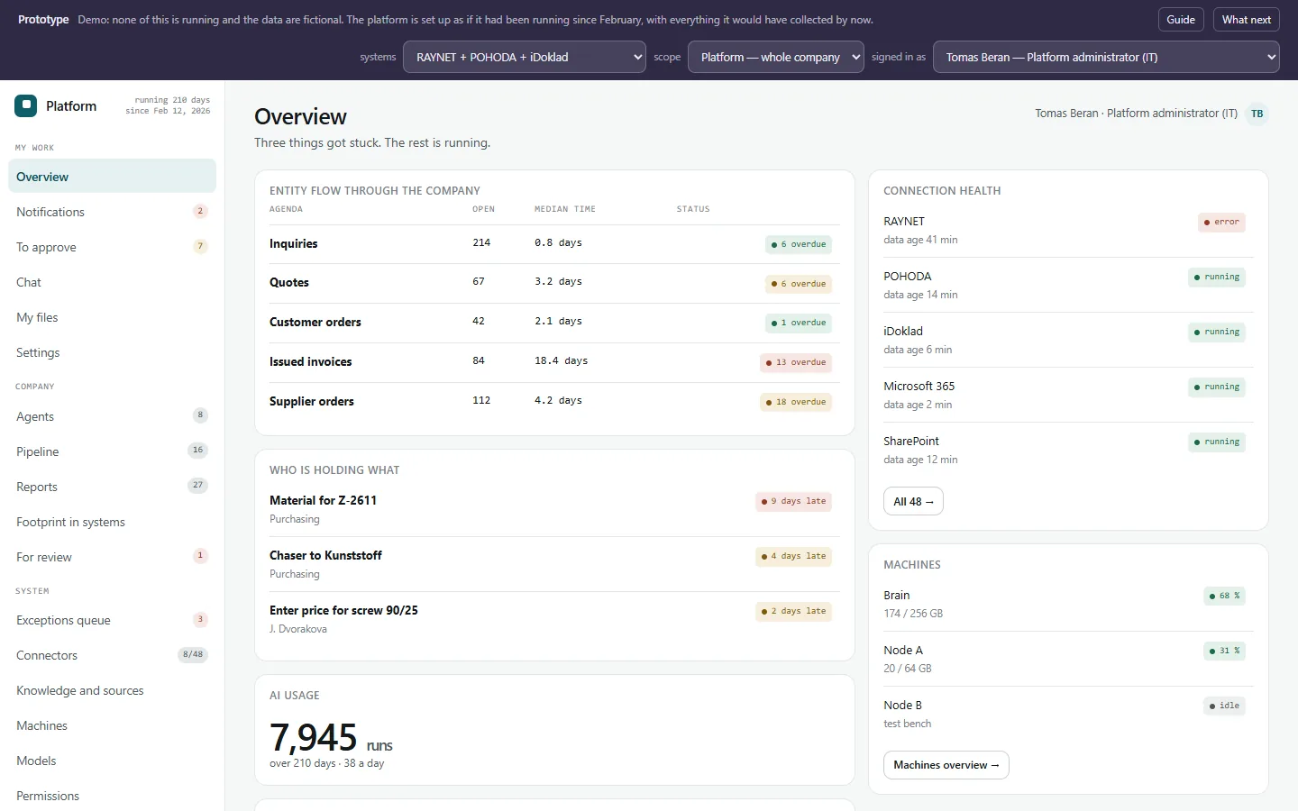This screenshot has height=811, width=1298.
Task: Click the Chaser to Kunststoff item
Action: 554,564
